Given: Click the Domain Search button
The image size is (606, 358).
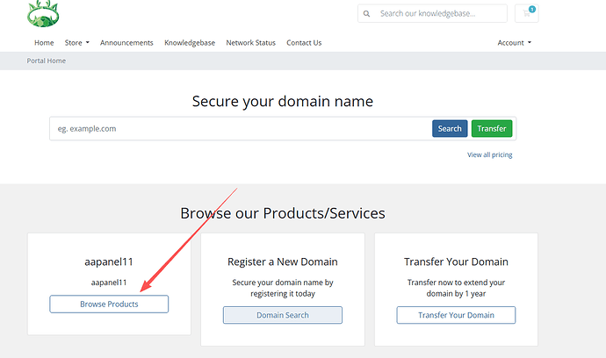Looking at the screenshot, I should coord(282,315).
